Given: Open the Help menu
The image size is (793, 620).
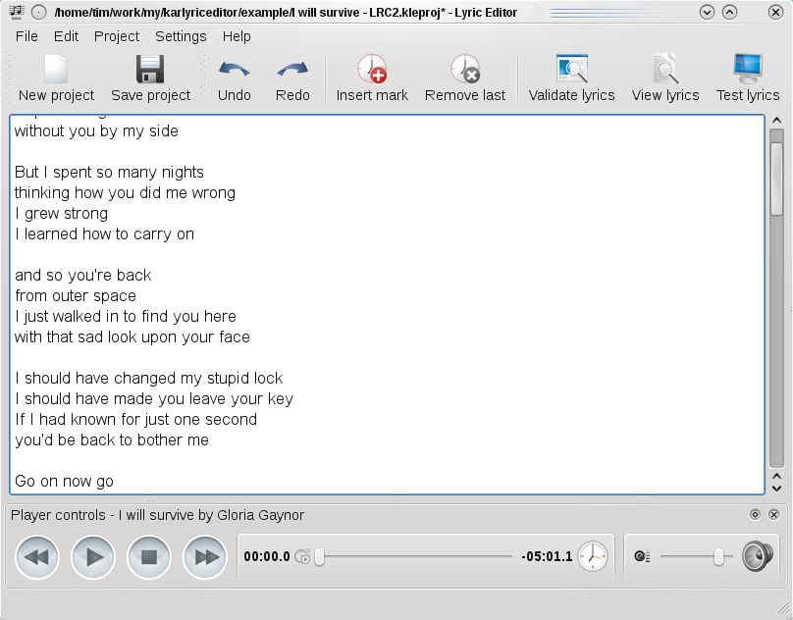Looking at the screenshot, I should [x=237, y=36].
